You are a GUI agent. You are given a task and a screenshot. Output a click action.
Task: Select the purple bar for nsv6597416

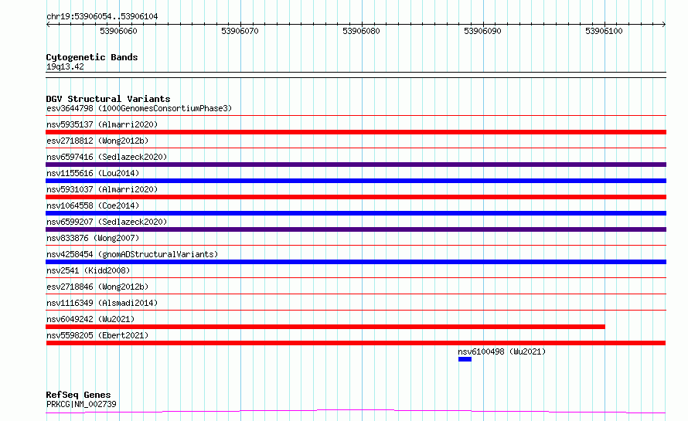tap(356, 165)
